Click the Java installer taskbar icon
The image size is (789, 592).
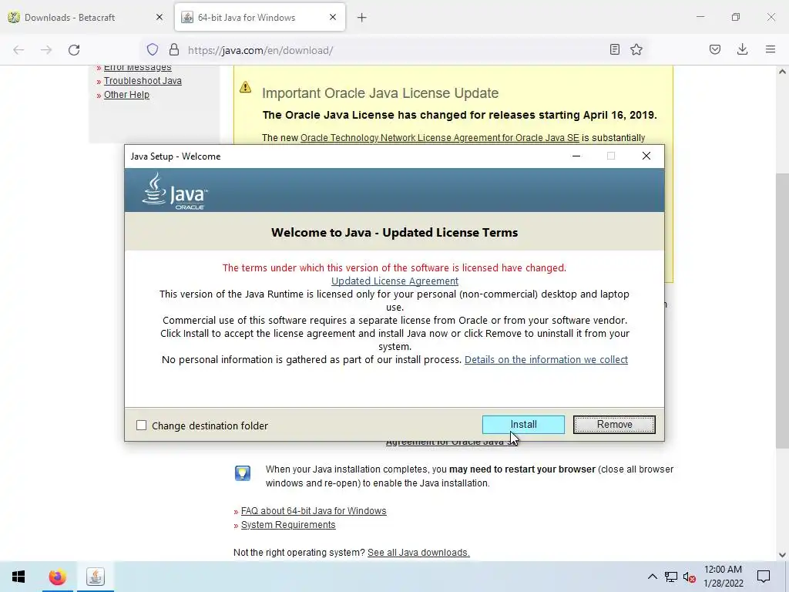[95, 577]
